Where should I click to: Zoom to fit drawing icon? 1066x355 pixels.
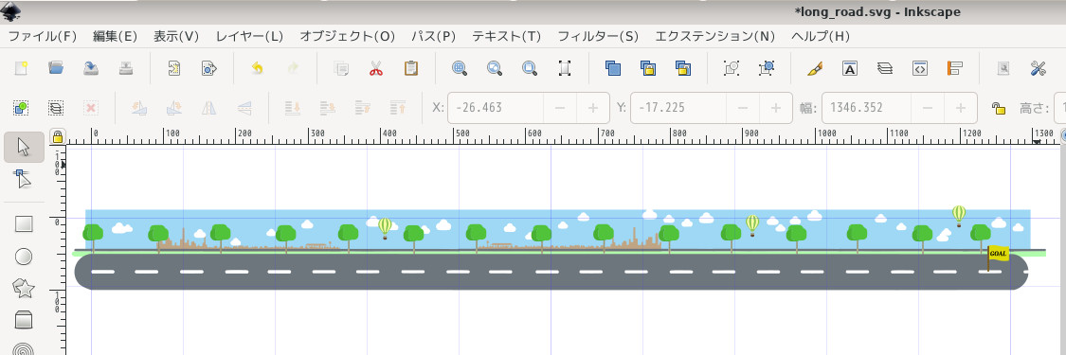(495, 68)
